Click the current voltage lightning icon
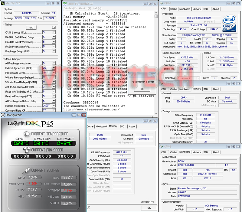Image resolution: width=242 pixels, height=212 pixels. coord(27,170)
